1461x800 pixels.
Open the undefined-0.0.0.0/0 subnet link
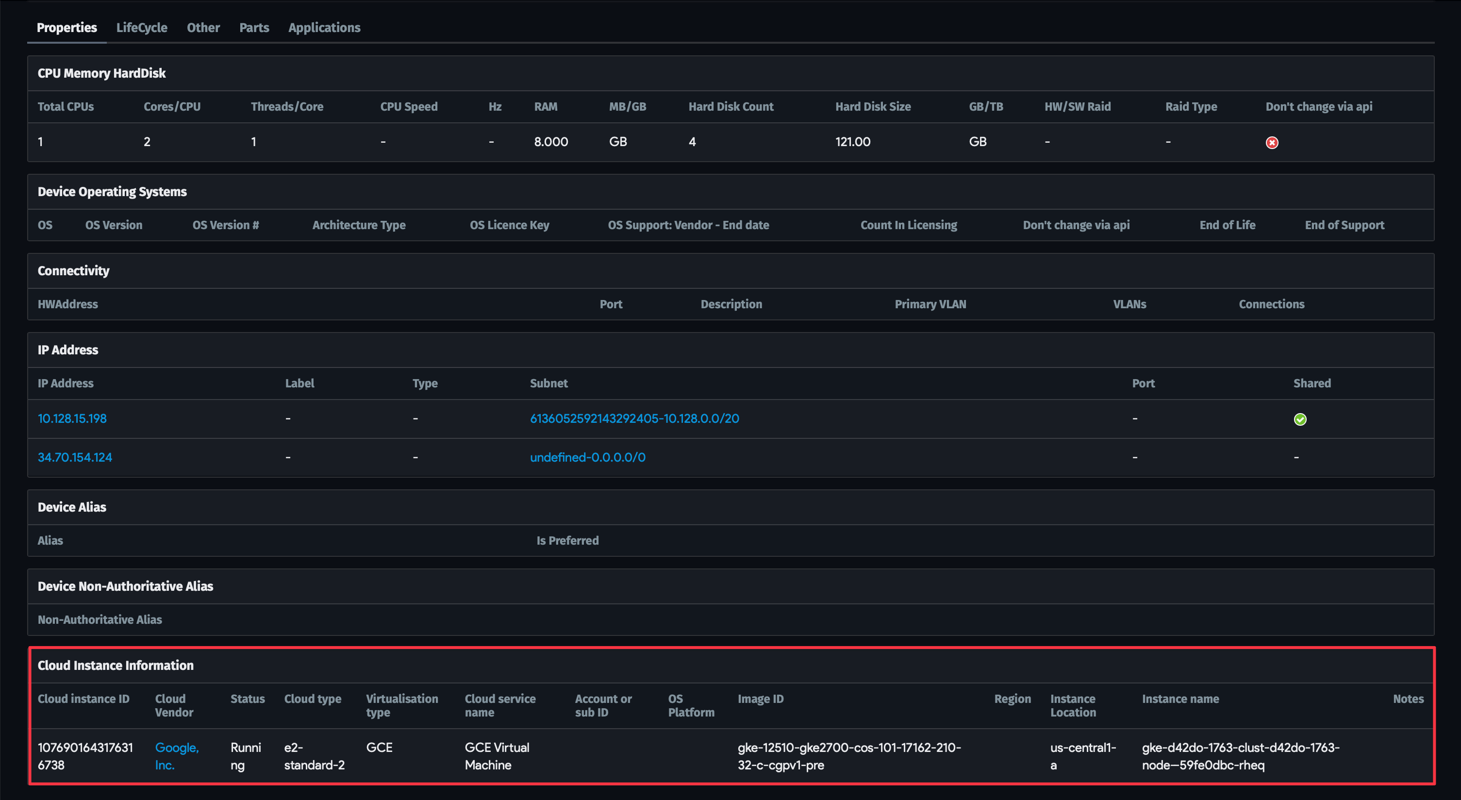(588, 457)
